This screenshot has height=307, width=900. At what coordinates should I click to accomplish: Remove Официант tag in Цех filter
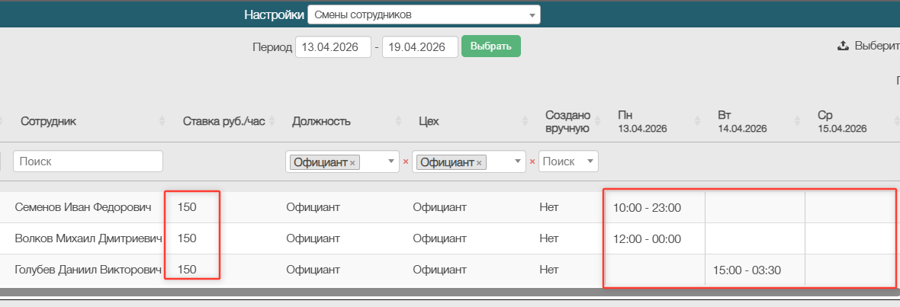coord(479,163)
